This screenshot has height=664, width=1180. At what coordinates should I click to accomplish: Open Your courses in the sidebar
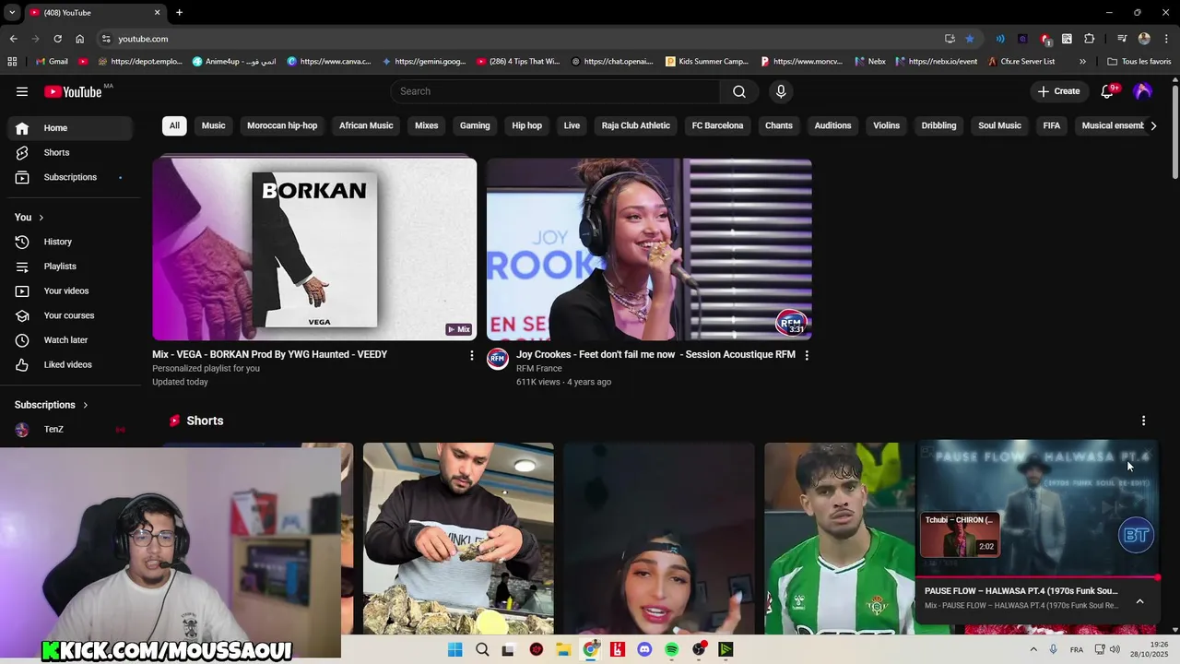(x=70, y=315)
